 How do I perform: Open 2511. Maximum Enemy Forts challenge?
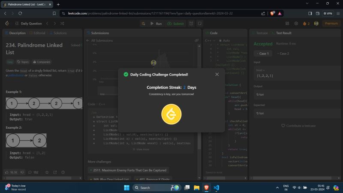128,170
